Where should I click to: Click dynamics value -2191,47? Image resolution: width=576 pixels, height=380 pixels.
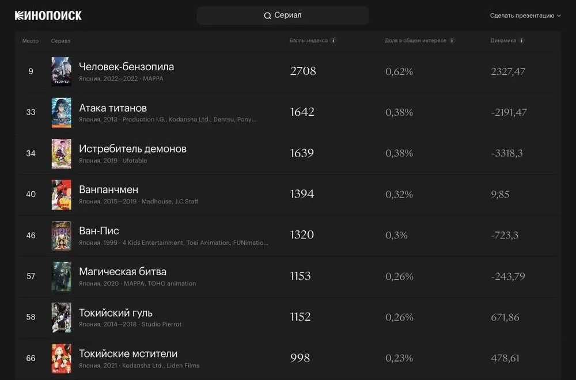[509, 112]
